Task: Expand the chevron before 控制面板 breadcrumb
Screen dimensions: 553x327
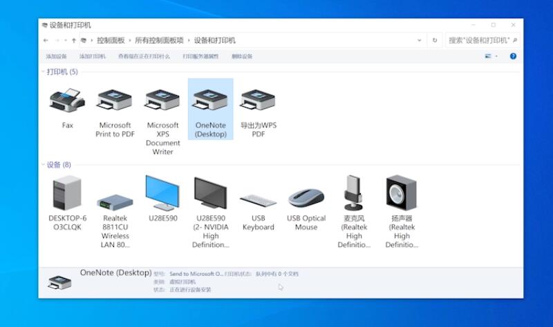Action: pyautogui.click(x=92, y=41)
